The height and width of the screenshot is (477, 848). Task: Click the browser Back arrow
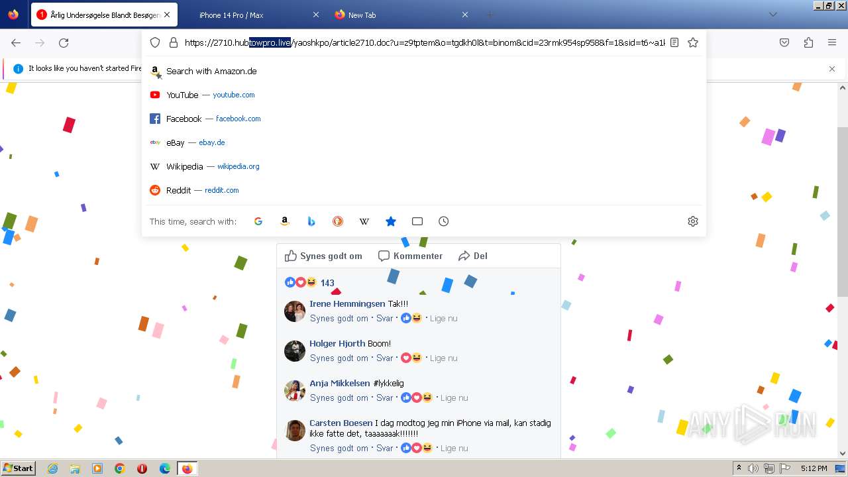coord(16,42)
